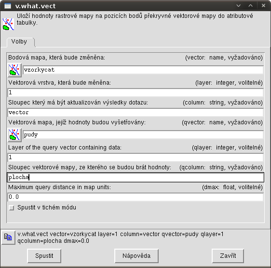Focus the qvector field containing pudy
The width and height of the screenshot is (271, 268).
[143, 135]
